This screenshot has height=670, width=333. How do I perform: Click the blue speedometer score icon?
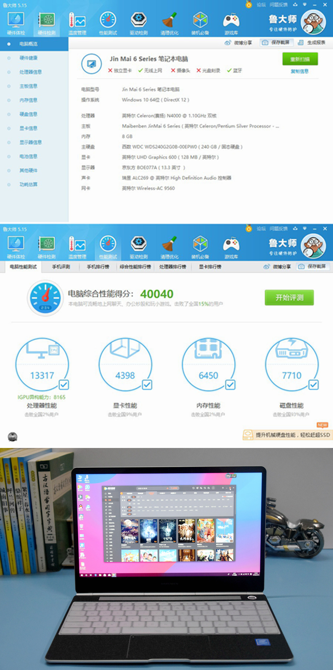[45, 298]
